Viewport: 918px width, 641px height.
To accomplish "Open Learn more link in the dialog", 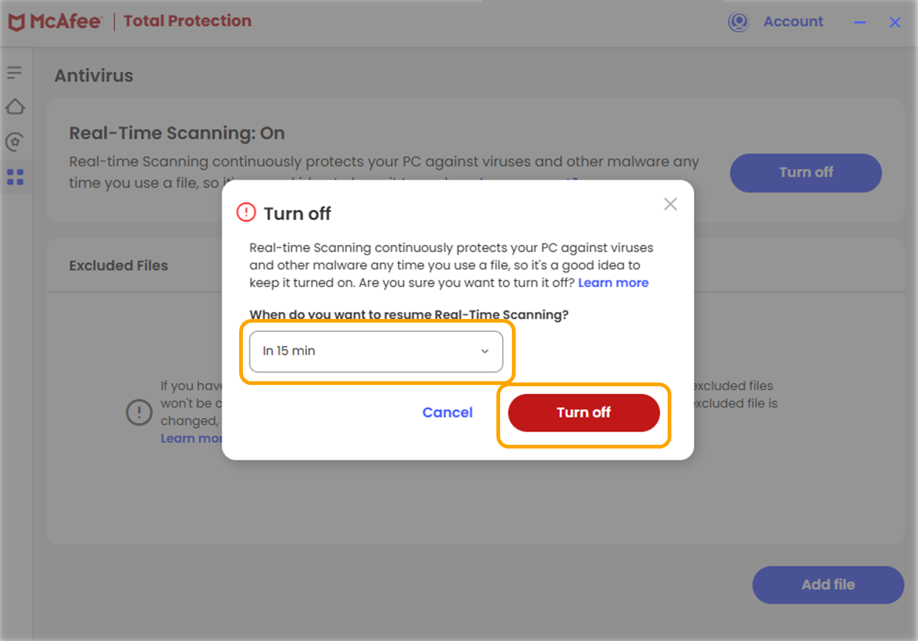I will click(x=613, y=283).
